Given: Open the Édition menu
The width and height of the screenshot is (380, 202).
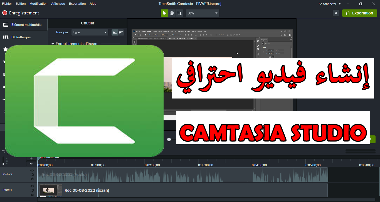Looking at the screenshot, I should [21, 4].
